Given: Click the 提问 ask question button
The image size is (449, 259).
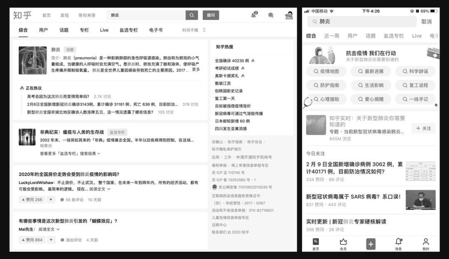Looking at the screenshot, I should [x=211, y=15].
